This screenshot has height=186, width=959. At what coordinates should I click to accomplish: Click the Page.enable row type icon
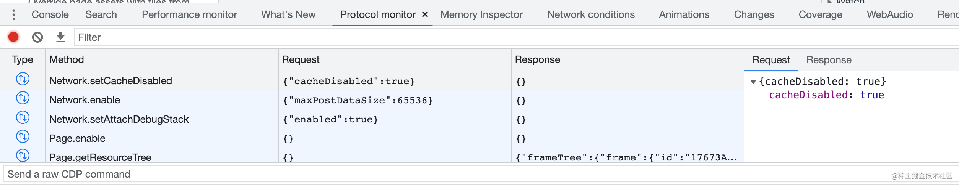23,136
